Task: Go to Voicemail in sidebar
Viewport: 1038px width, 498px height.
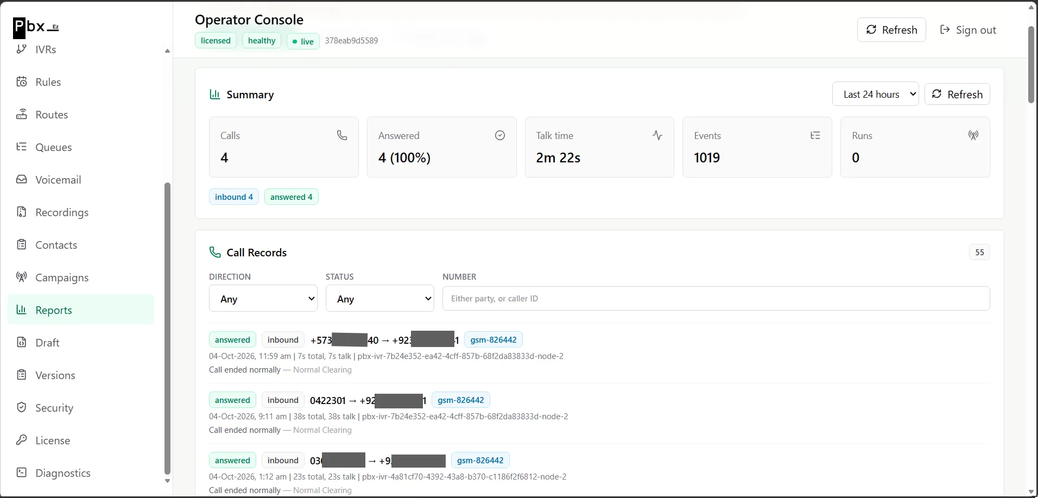Action: pyautogui.click(x=81, y=180)
